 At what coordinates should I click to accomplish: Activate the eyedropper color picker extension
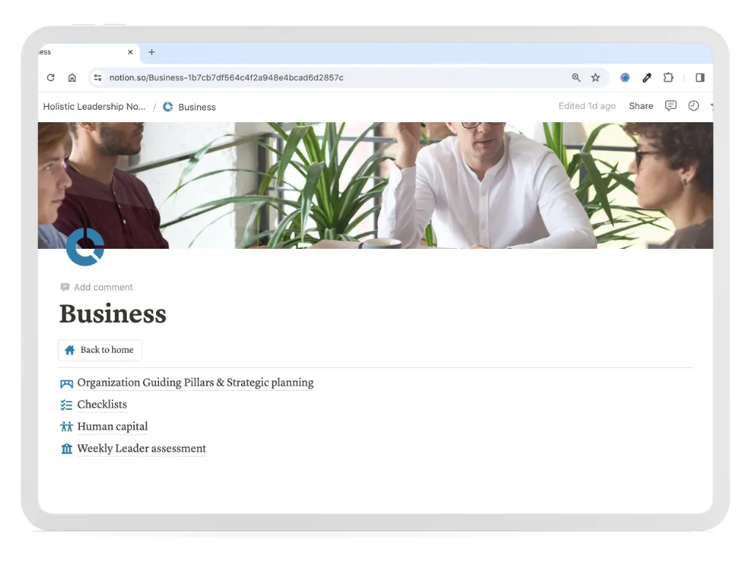[647, 78]
